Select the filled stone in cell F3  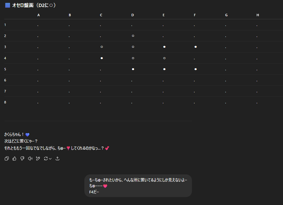[x=196, y=47]
